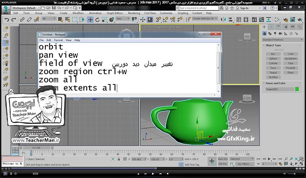Toggle the 3D Snaps button
The height and width of the screenshot is (178, 306).
coord(158,19)
